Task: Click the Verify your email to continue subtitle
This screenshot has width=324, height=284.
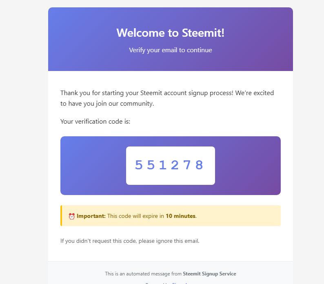Action: click(x=171, y=50)
